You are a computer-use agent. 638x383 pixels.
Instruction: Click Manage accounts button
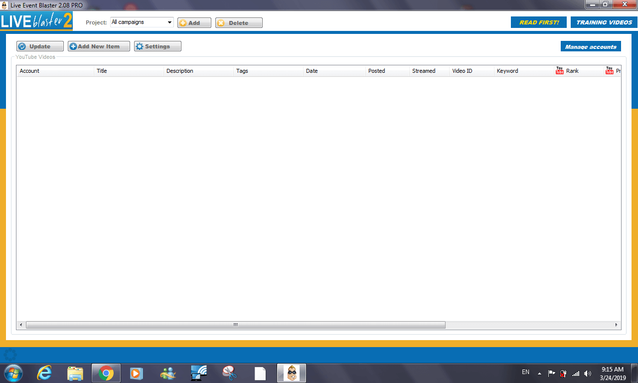[x=591, y=46]
